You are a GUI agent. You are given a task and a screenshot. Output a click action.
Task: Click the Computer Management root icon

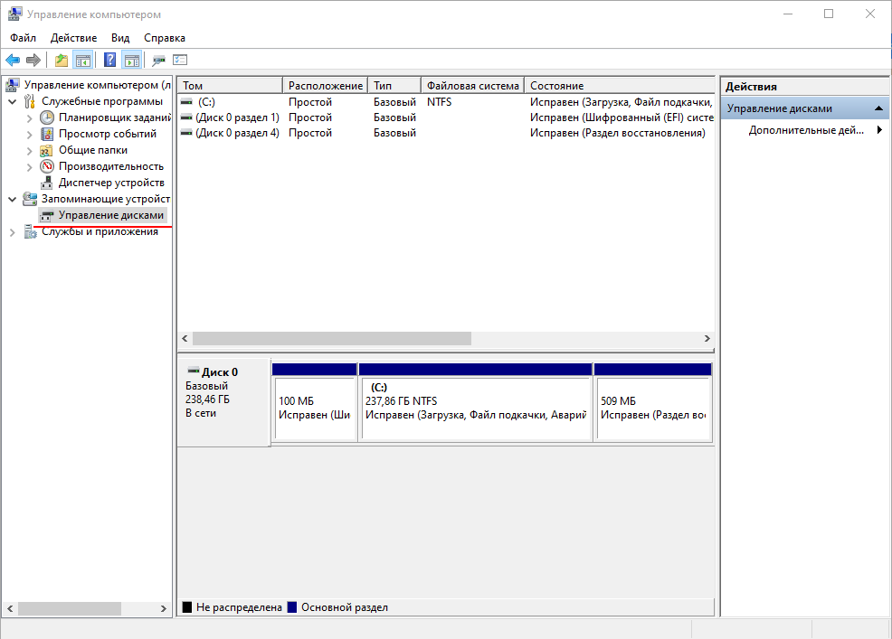point(13,85)
